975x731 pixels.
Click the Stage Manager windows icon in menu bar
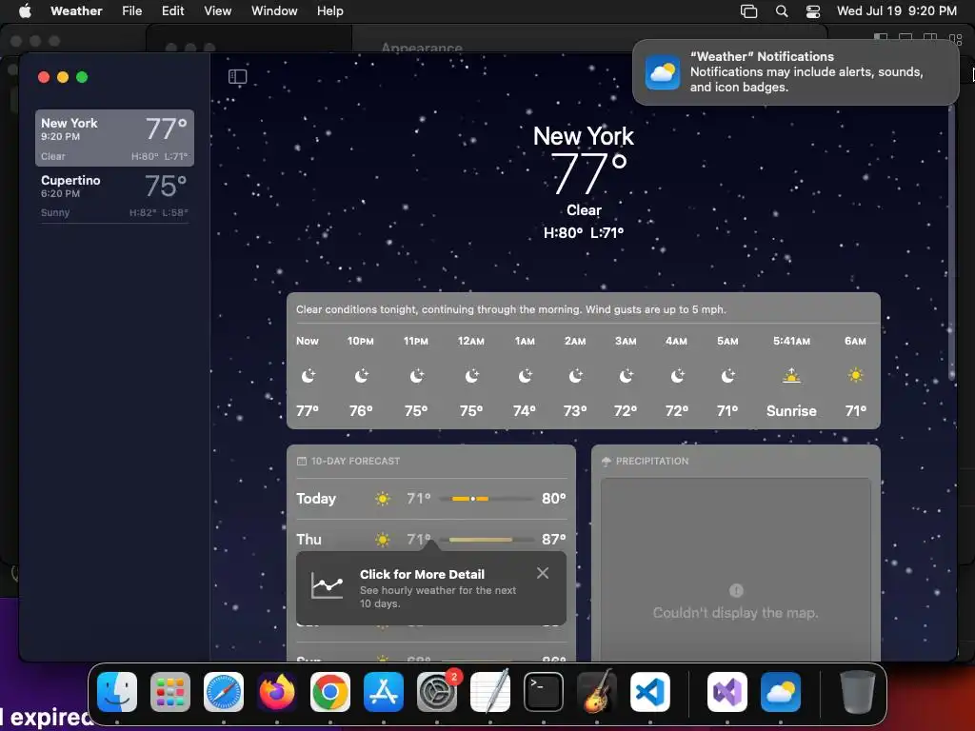point(748,10)
